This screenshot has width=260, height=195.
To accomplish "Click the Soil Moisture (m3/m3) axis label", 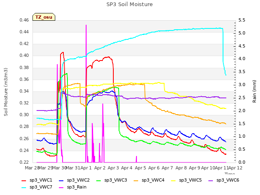I will click(x=6, y=92).
